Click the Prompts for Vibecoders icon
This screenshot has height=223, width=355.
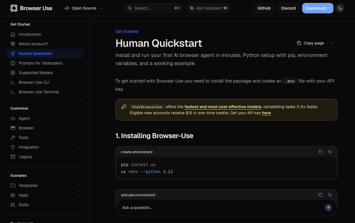click(x=13, y=63)
